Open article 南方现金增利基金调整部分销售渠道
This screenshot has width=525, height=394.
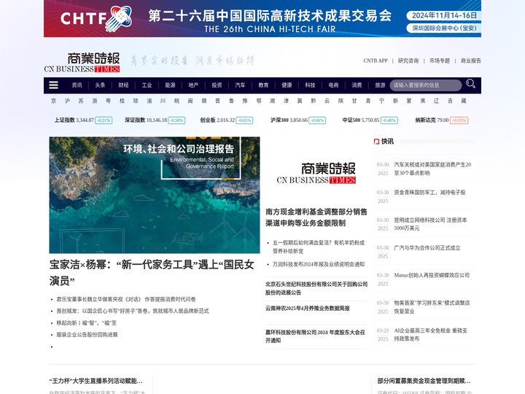[x=316, y=217]
